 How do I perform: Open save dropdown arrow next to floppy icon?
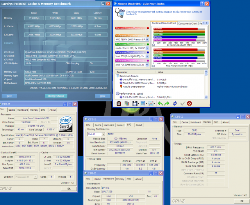[x=138, y=104]
